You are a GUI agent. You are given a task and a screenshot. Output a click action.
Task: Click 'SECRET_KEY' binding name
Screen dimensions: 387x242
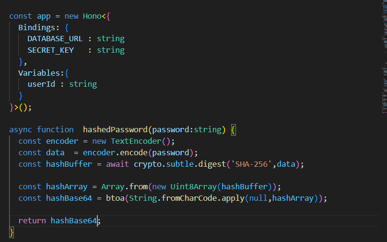(51, 50)
